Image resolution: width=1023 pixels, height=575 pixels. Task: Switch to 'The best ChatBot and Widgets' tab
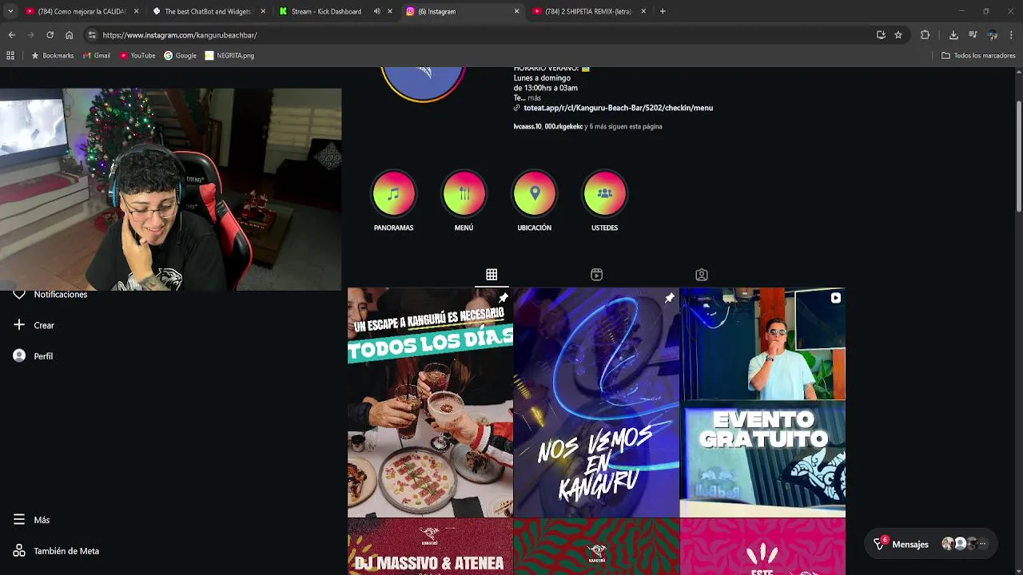tap(208, 11)
